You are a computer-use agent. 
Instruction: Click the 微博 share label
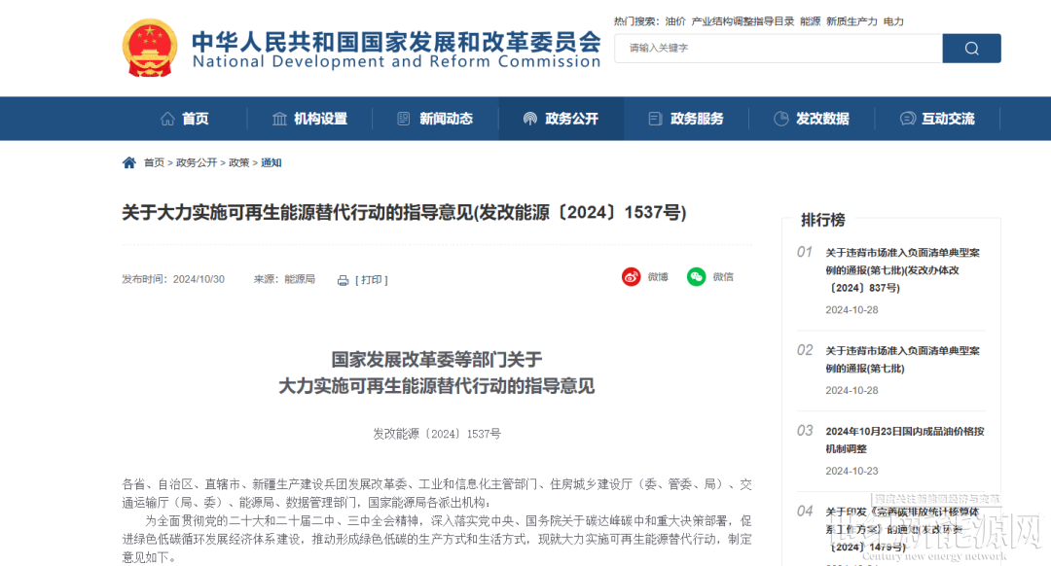pos(658,276)
